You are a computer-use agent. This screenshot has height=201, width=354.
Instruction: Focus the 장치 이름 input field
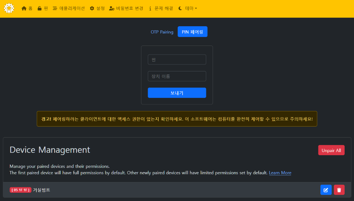click(177, 76)
